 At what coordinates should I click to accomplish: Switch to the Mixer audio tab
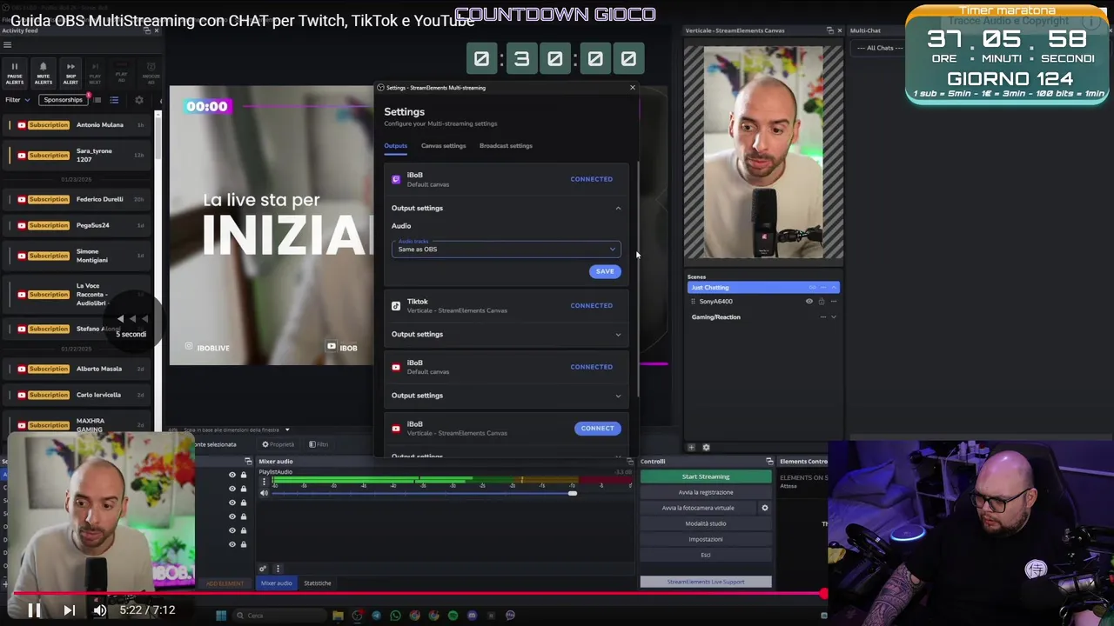pos(277,583)
